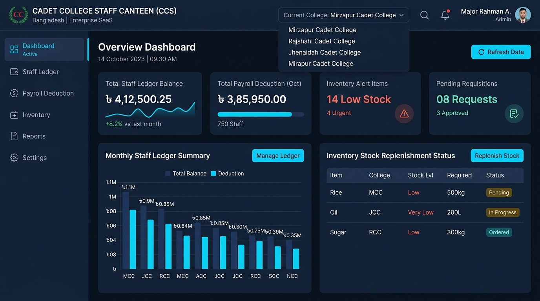
Task: Click the red warning triangle alert icon
Action: 404,114
